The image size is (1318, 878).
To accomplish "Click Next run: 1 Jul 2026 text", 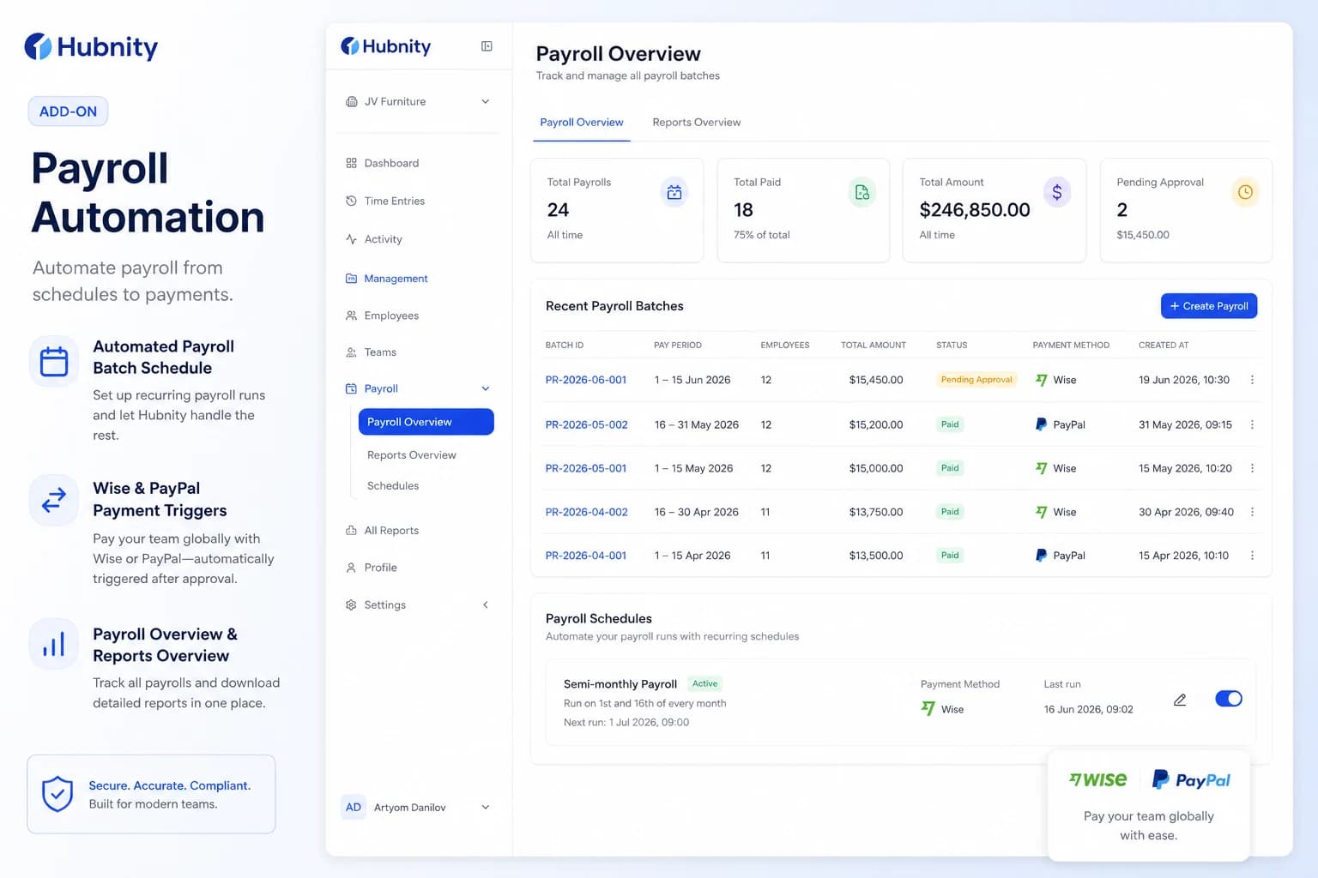I will tap(626, 722).
